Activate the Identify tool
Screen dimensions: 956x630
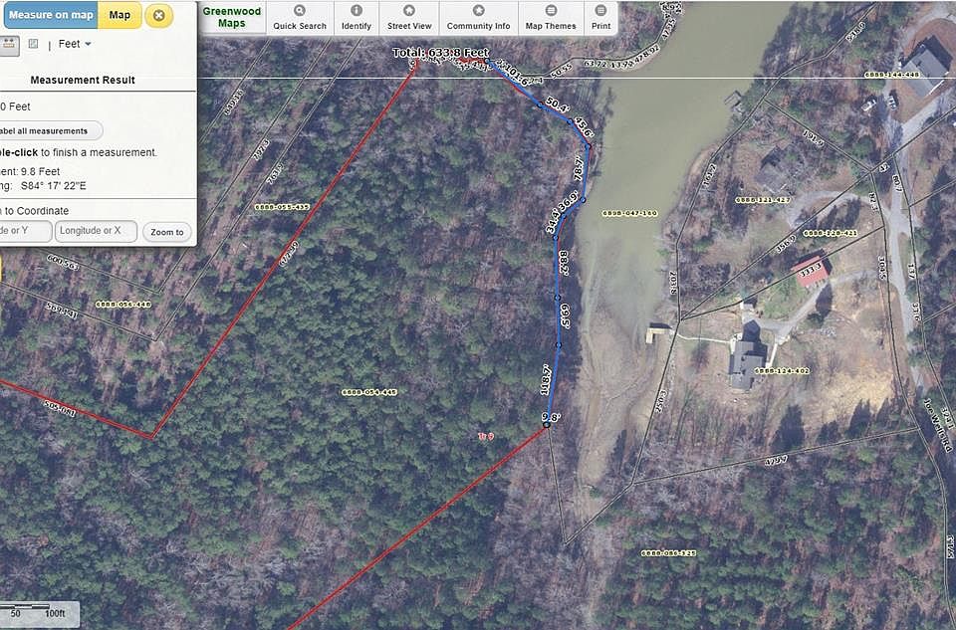357,18
